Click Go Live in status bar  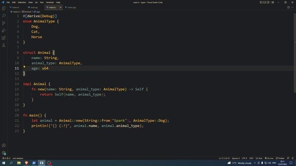[x=269, y=158]
